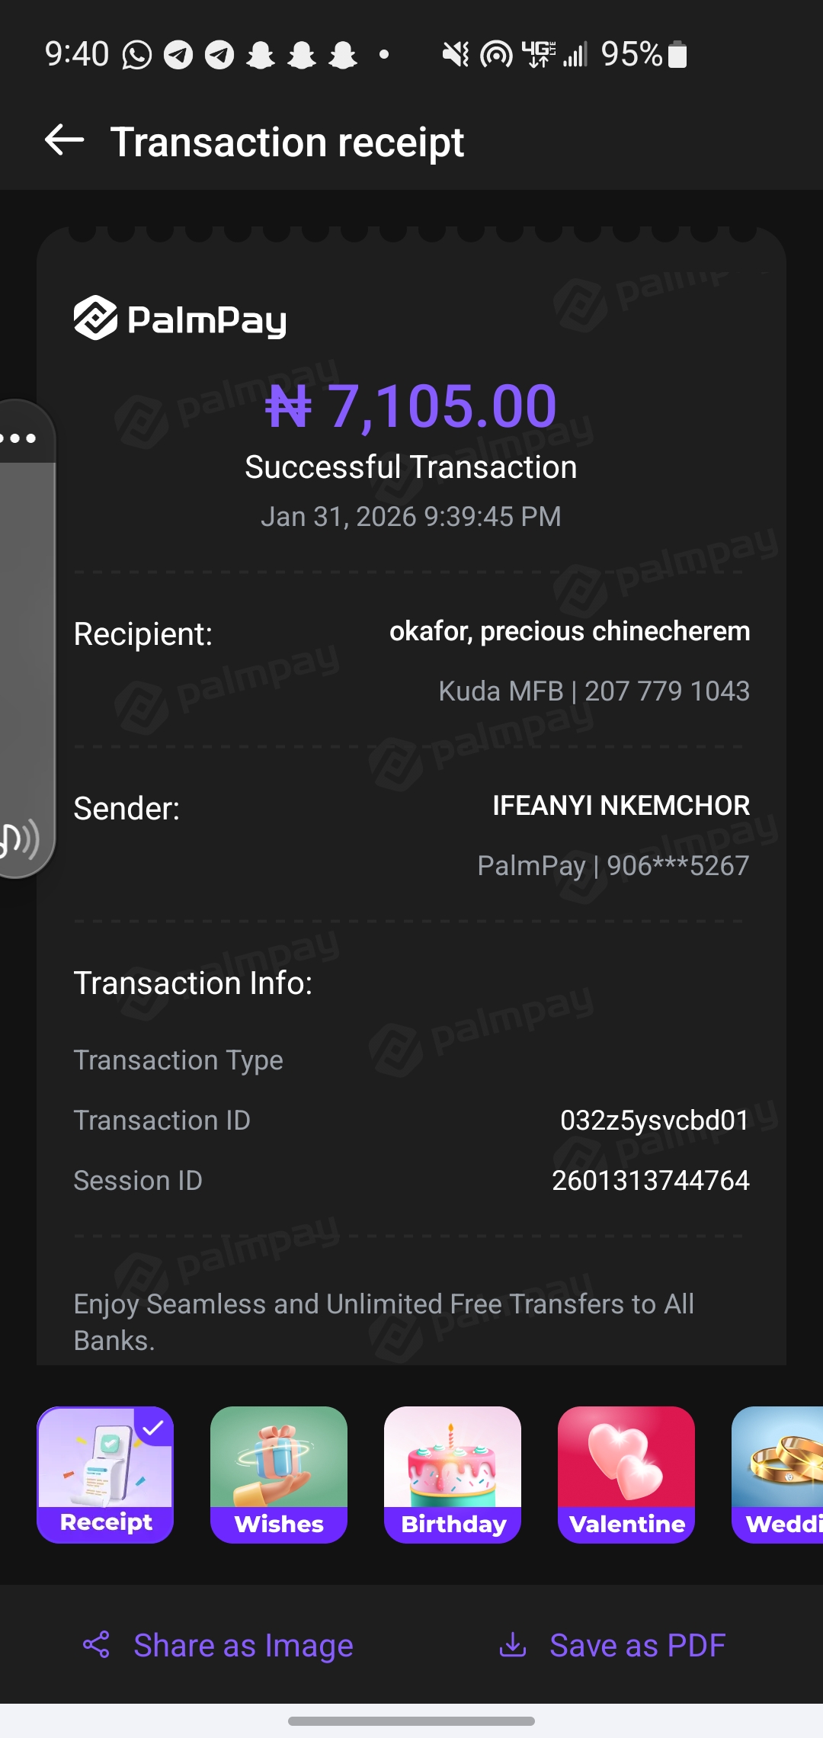The height and width of the screenshot is (1738, 823).
Task: Tap the PalmPay logo icon
Action: coord(95,317)
